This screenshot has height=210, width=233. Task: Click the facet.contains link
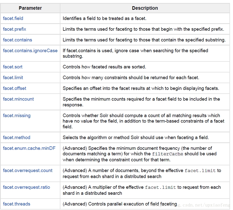18,40
